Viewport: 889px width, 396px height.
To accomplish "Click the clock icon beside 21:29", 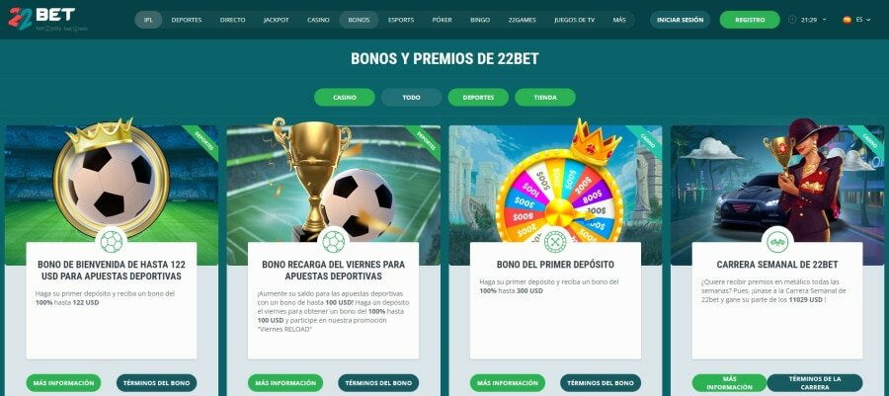I will click(x=792, y=20).
